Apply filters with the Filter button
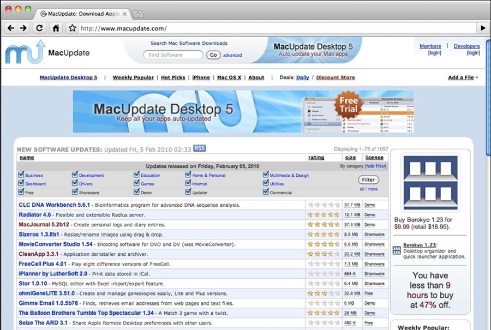Image resolution: width=491 pixels, height=330 pixels. tap(368, 179)
